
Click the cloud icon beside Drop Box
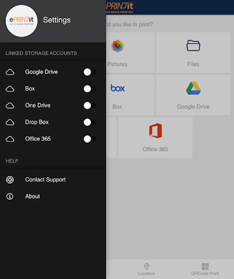[10, 122]
